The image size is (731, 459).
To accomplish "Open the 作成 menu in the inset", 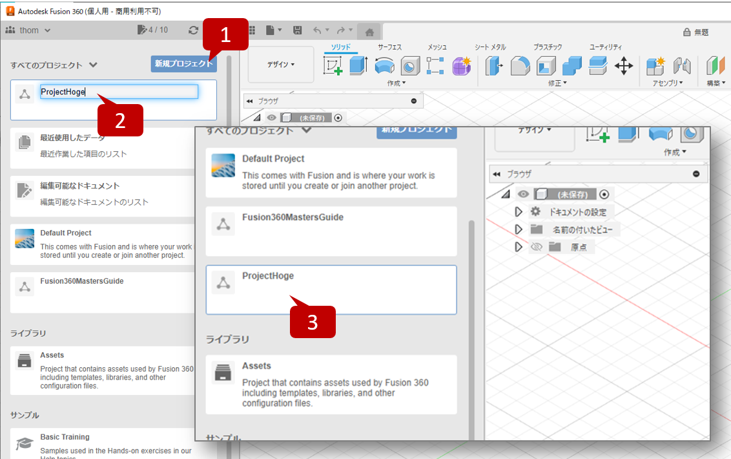I will (x=675, y=152).
